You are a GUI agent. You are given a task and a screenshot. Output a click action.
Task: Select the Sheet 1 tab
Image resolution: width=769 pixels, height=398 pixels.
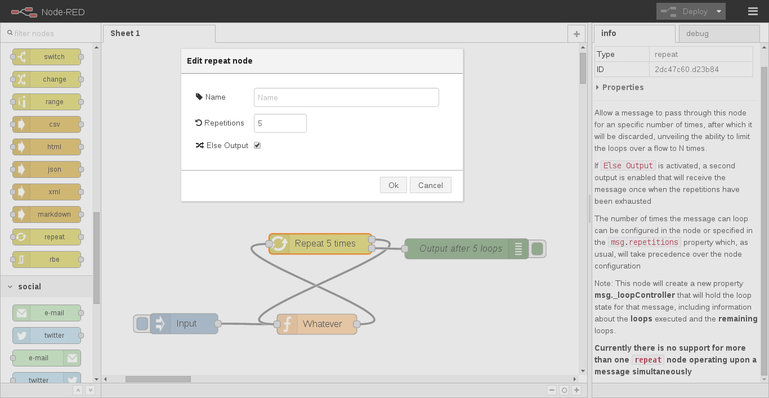pyautogui.click(x=159, y=34)
